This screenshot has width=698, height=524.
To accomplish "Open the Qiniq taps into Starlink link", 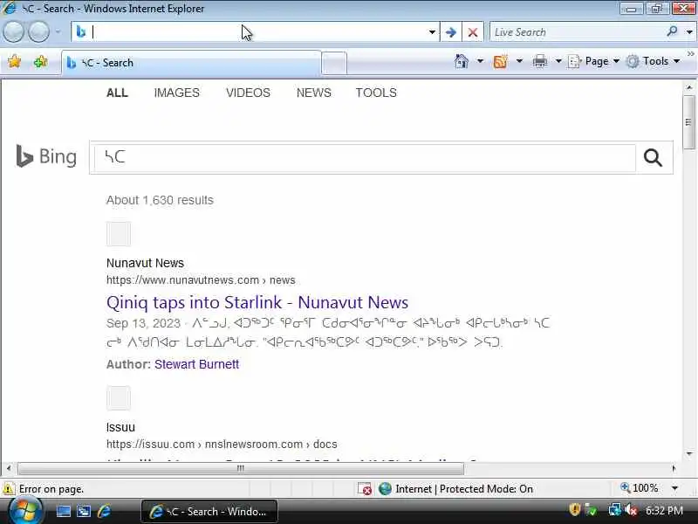I will (x=257, y=302).
